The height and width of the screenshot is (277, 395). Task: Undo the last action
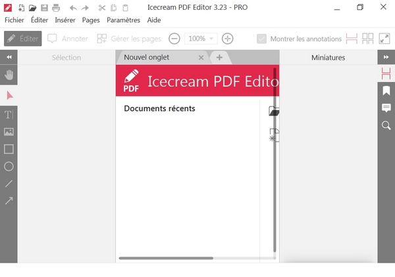(x=73, y=8)
